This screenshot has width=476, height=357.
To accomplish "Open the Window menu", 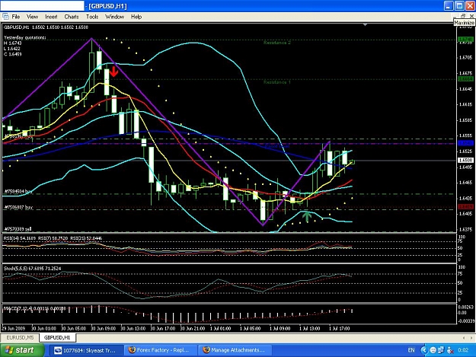I will 114,17.
